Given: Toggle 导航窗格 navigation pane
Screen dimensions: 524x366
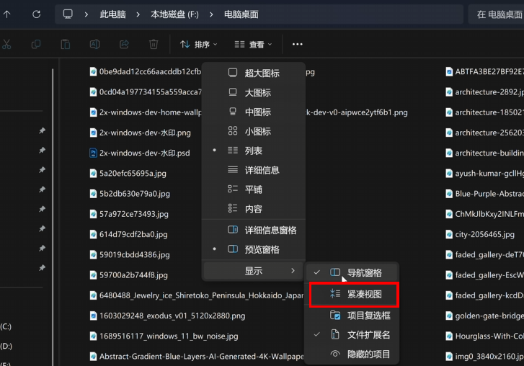Looking at the screenshot, I should pyautogui.click(x=352, y=273).
